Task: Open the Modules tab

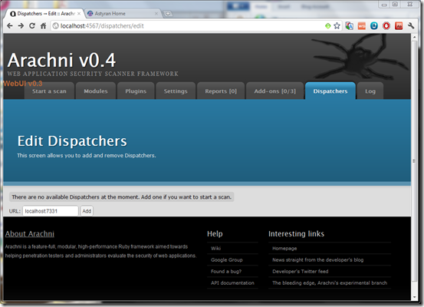Action: [96, 91]
